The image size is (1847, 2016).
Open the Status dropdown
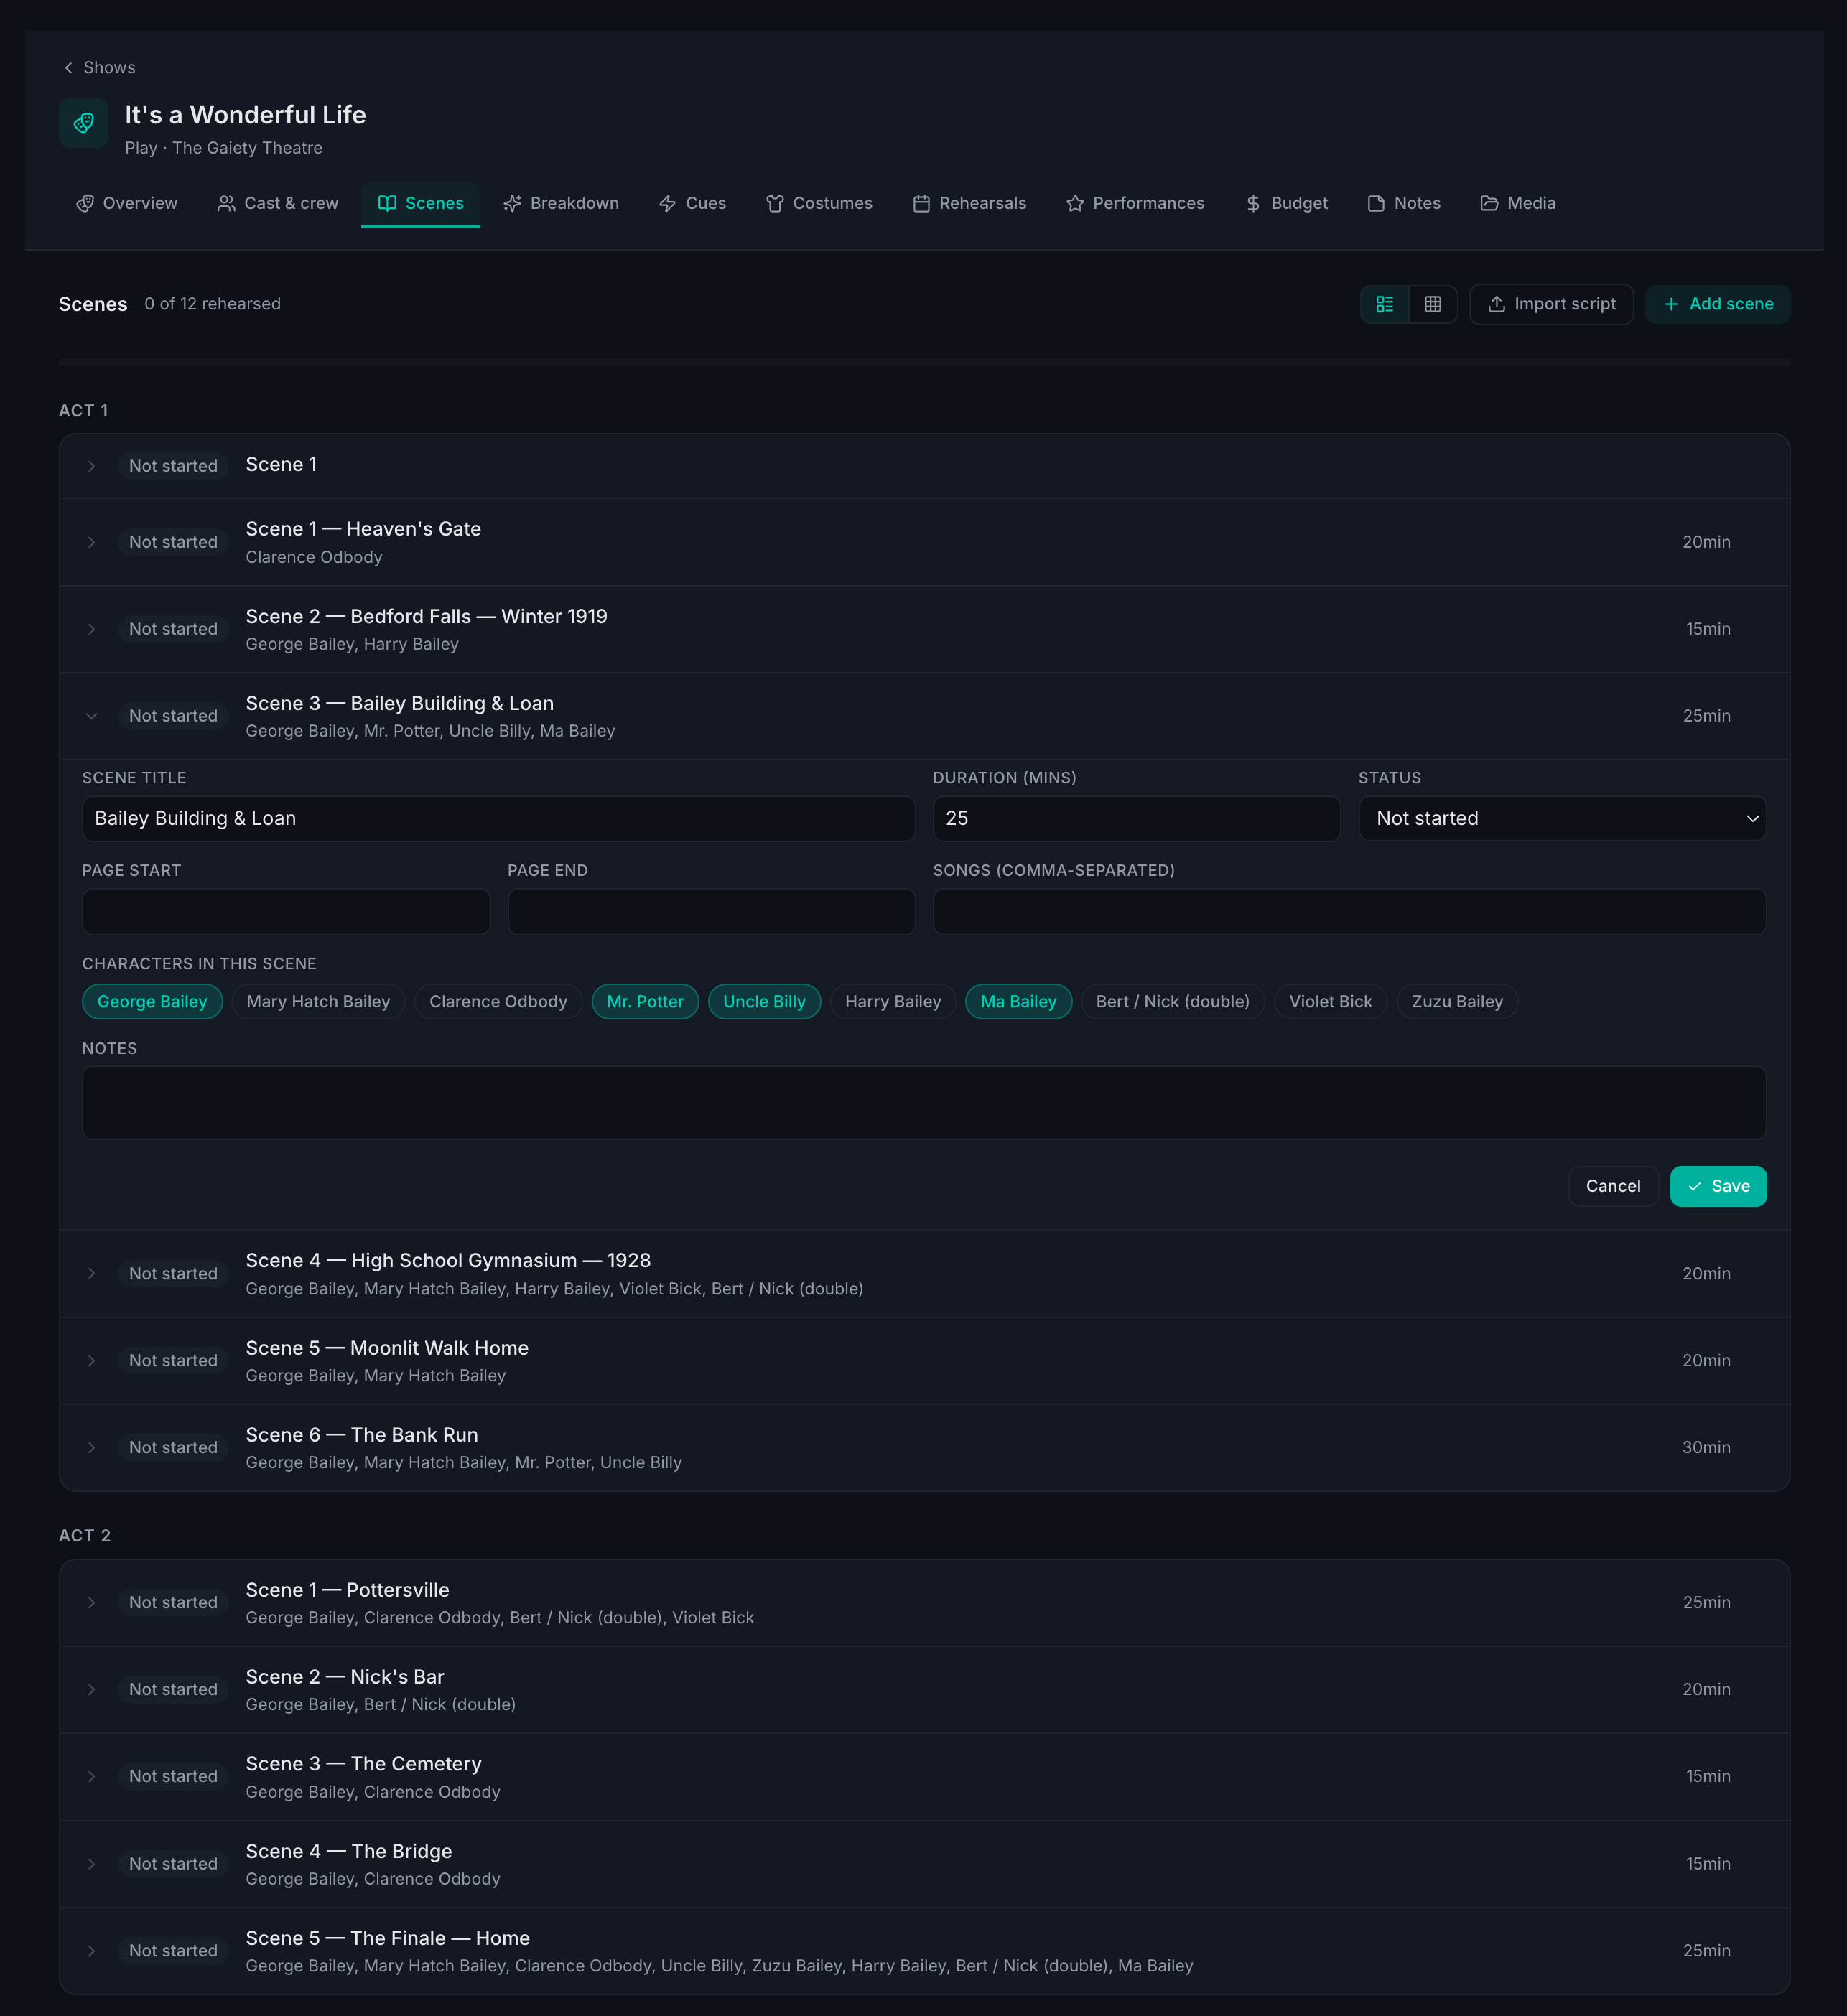(x=1561, y=818)
